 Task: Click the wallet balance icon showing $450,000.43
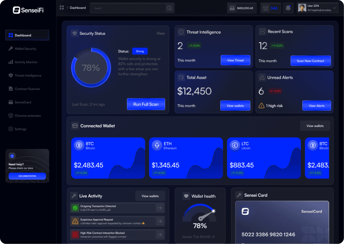(232, 8)
